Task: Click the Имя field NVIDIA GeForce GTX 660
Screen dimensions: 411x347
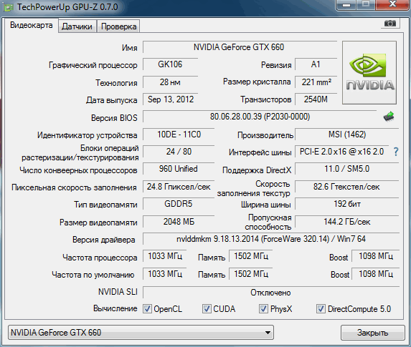Action: (240, 47)
